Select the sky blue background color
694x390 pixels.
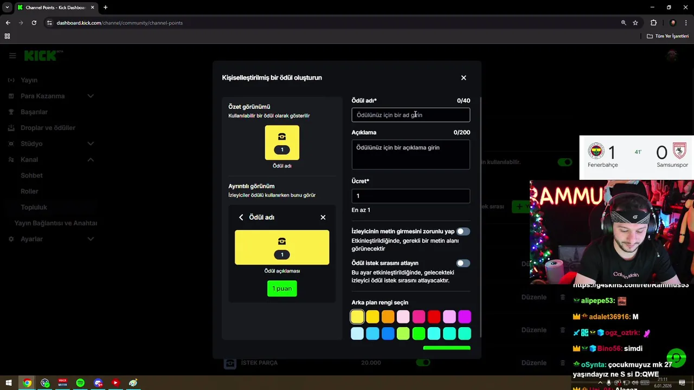(372, 333)
